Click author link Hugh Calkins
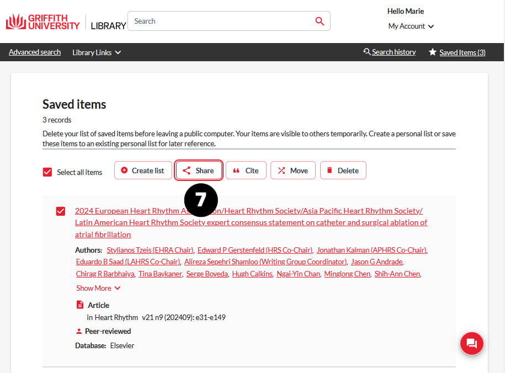 tap(252, 274)
